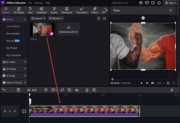Screen dimensions: 180x123
Task: Open the 4:3 aspect ratio dropdown
Action: point(161,83)
